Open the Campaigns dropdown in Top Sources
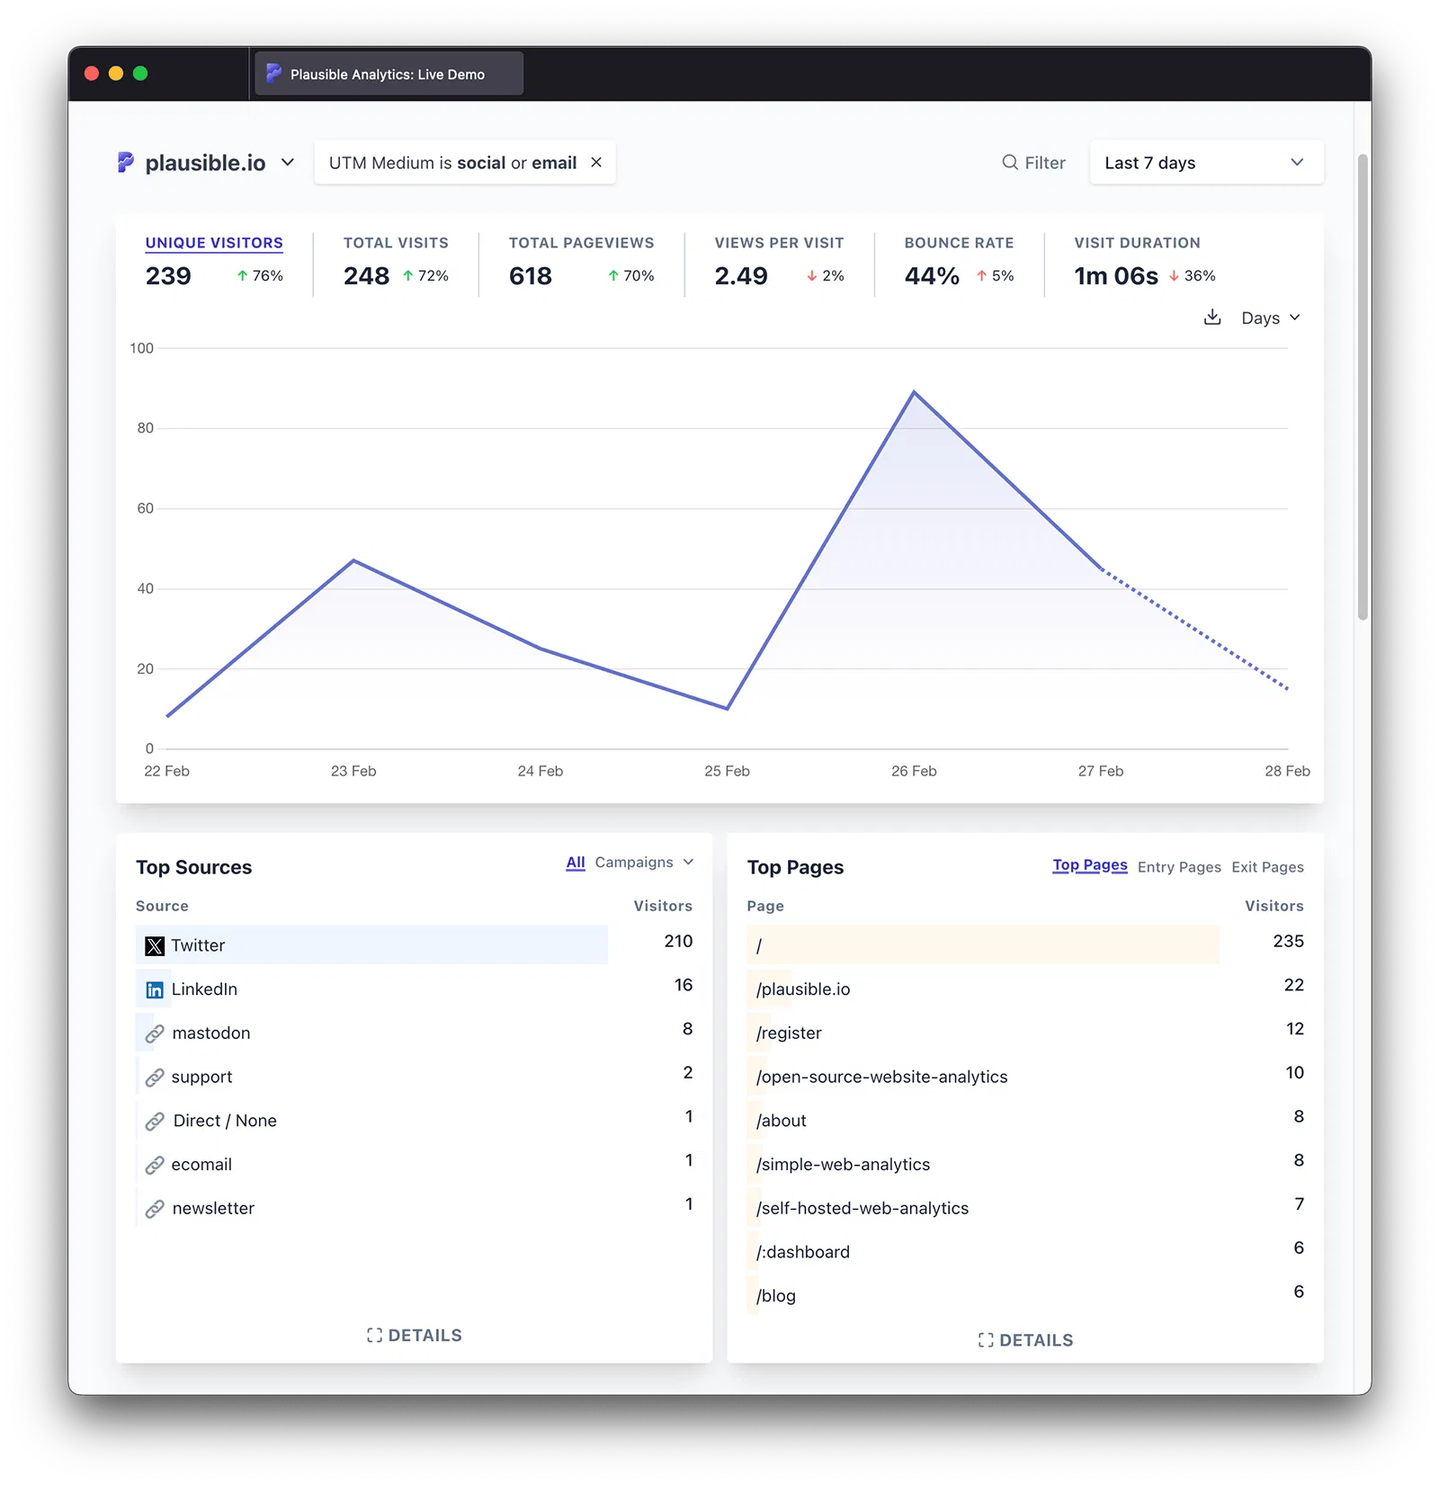Image resolution: width=1439 pixels, height=1485 pixels. click(644, 863)
